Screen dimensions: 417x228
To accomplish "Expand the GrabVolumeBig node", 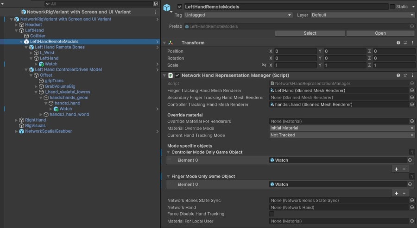I will pos(36,86).
